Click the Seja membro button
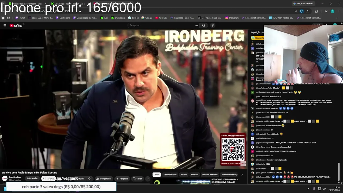The height and width of the screenshot is (193, 343). coord(32,179)
